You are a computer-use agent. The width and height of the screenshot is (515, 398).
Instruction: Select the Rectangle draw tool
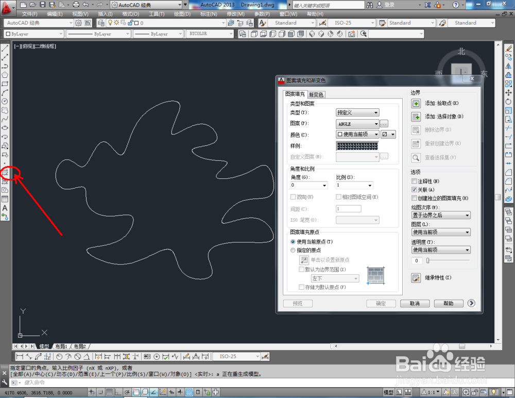pyautogui.click(x=5, y=84)
